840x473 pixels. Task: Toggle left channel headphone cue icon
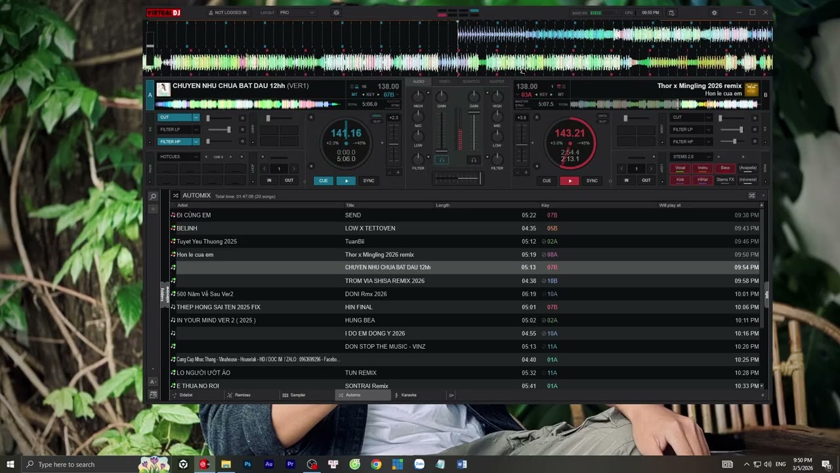[x=442, y=160]
